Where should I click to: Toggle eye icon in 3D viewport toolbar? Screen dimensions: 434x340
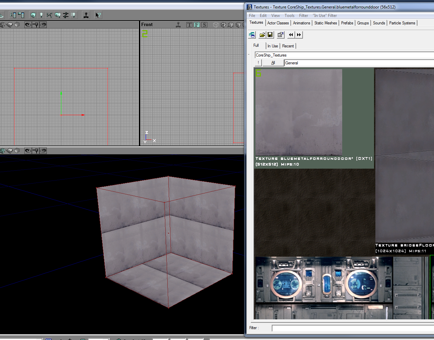pos(28,151)
